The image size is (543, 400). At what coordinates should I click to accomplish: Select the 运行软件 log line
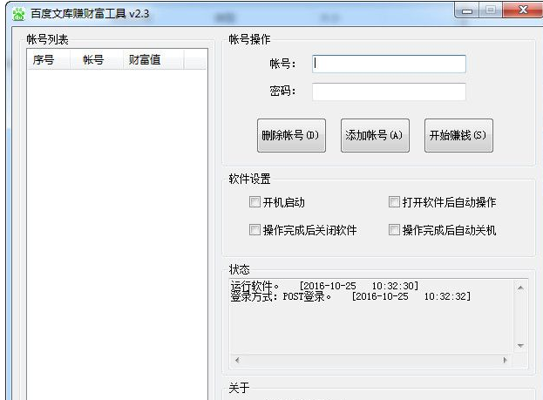pyautogui.click(x=324, y=286)
